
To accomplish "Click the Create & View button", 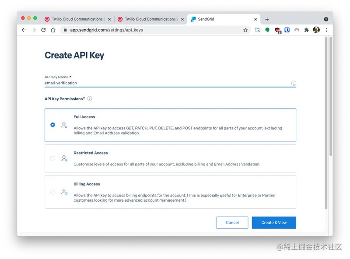I will [x=274, y=222].
